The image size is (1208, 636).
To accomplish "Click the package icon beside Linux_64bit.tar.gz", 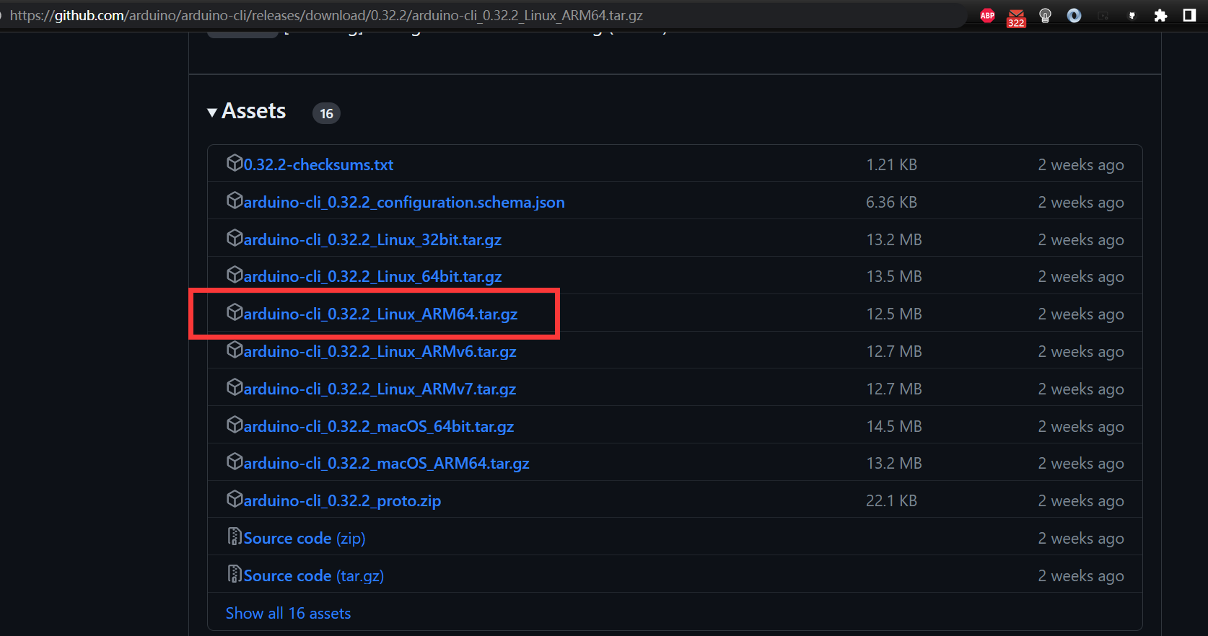I will coord(235,275).
